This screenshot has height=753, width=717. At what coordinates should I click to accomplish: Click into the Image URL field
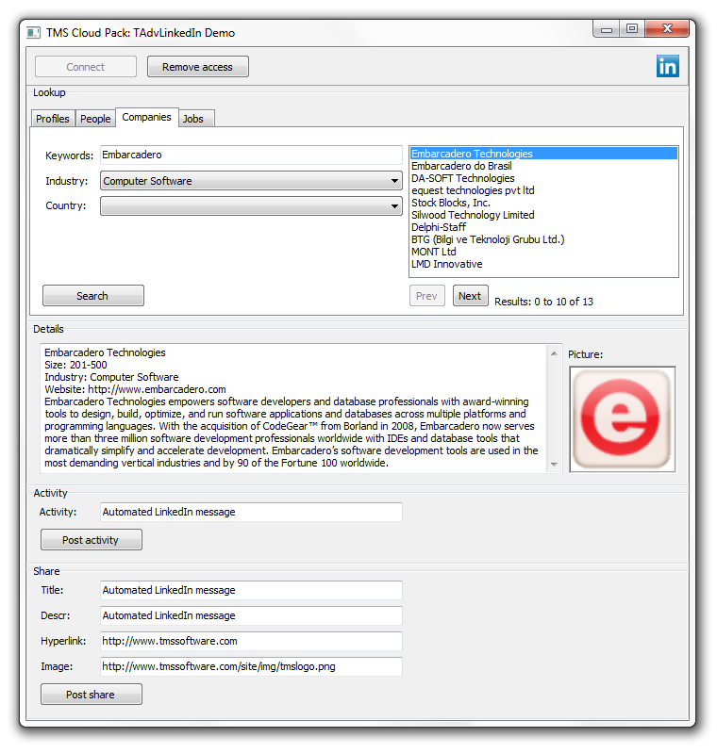tap(251, 666)
